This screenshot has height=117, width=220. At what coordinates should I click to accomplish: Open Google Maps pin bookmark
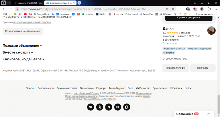point(175,14)
